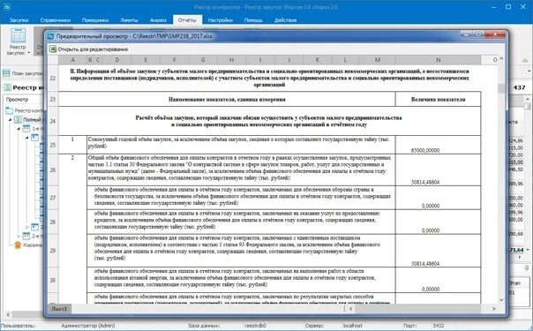The image size is (533, 331).
Task: Click the 1-е calendar tree icon
Action: pos(26,129)
